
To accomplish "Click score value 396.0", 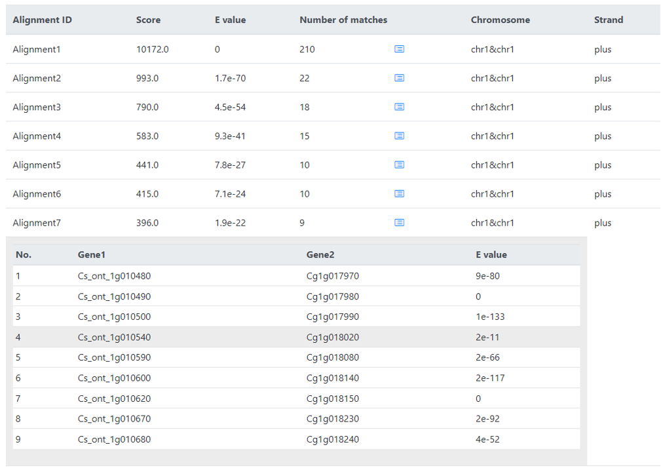I will 147,222.
